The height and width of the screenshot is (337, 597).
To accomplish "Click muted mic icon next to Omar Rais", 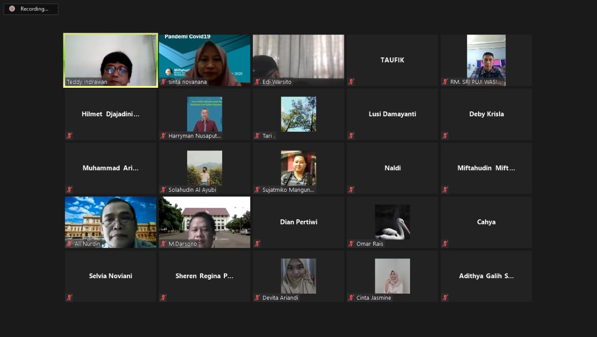I will [x=351, y=244].
